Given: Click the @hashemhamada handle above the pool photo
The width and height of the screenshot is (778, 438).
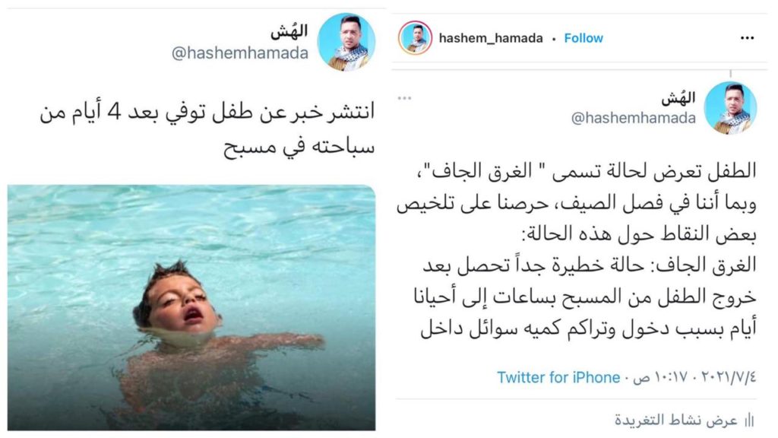Looking at the screenshot, I should [x=239, y=53].
